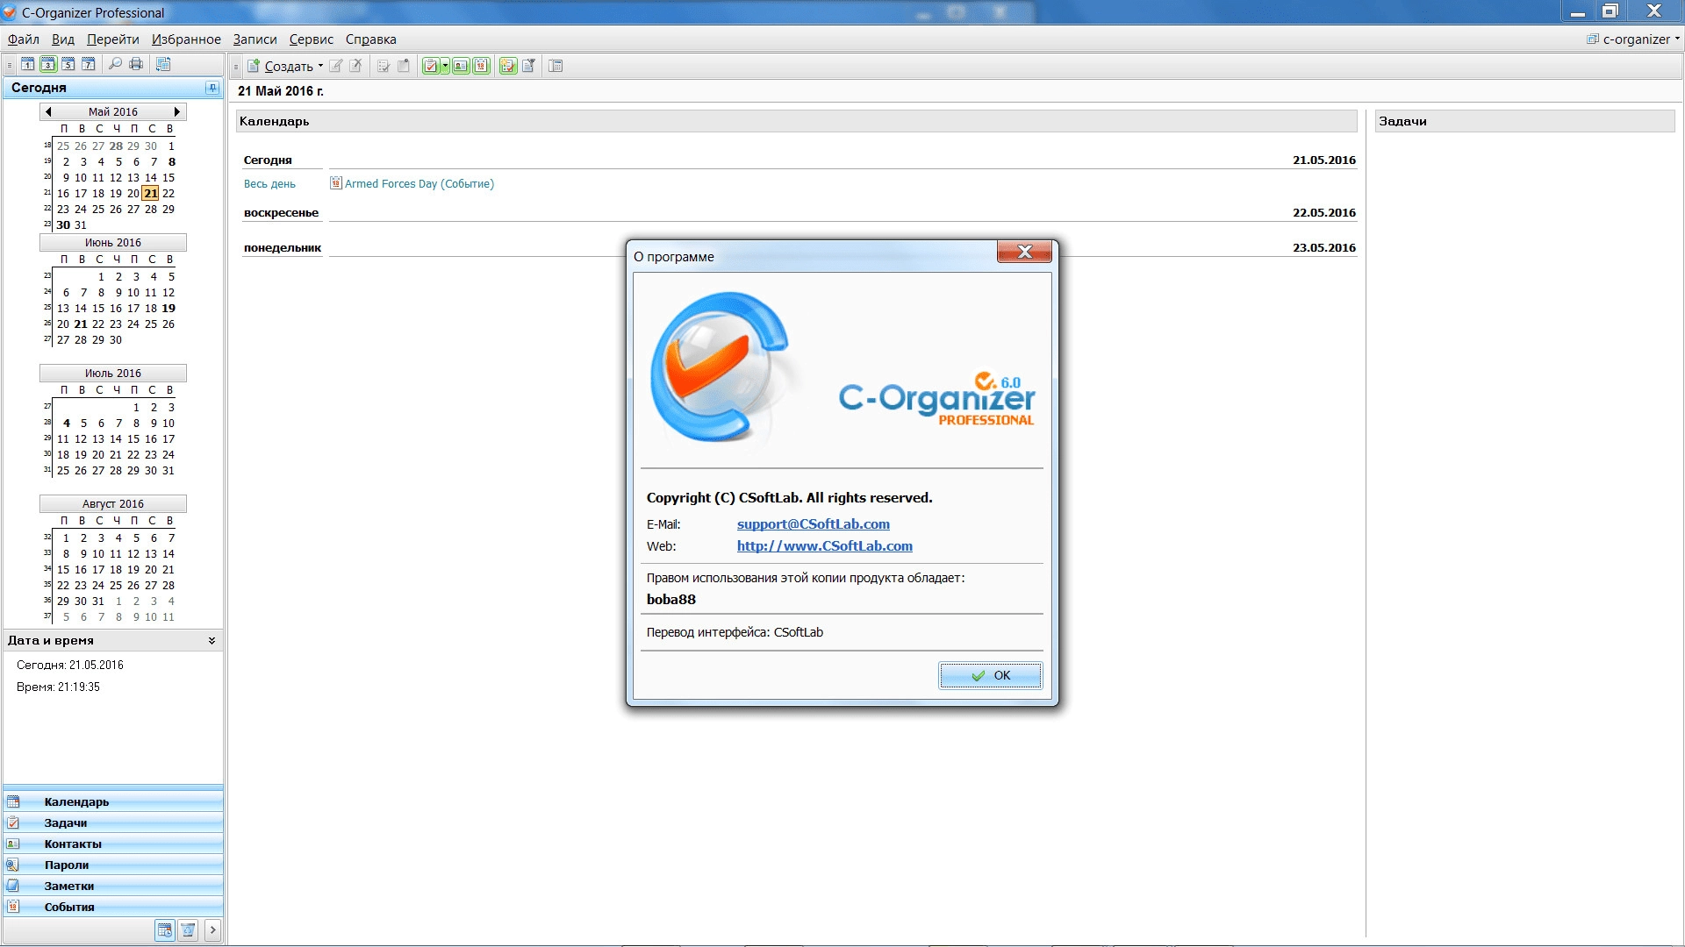Image resolution: width=1685 pixels, height=947 pixels.
Task: Open the c-organizer database dropdown
Action: click(1633, 39)
